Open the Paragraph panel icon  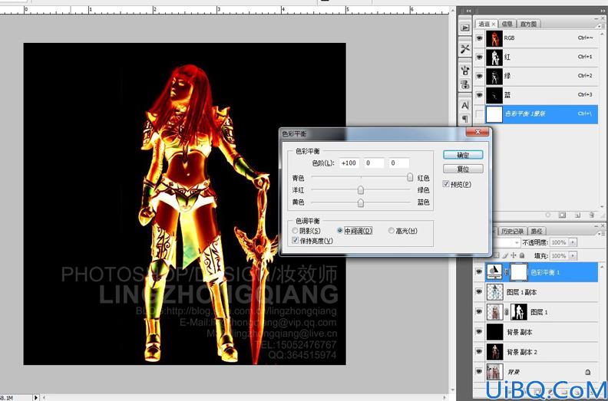tap(465, 119)
